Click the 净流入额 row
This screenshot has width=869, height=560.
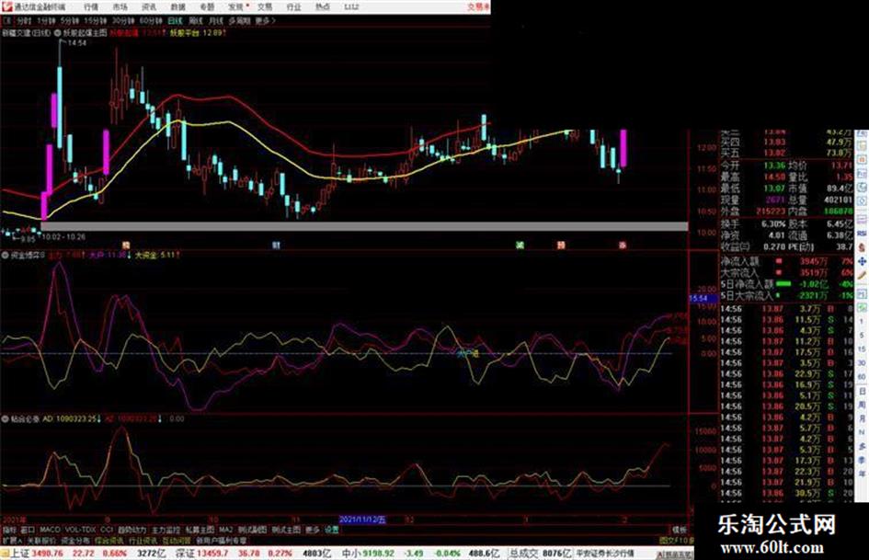[787, 261]
